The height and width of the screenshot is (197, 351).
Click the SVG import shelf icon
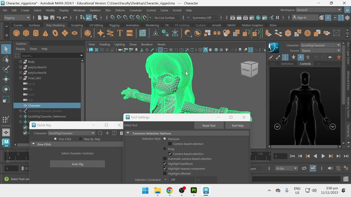(x=129, y=33)
